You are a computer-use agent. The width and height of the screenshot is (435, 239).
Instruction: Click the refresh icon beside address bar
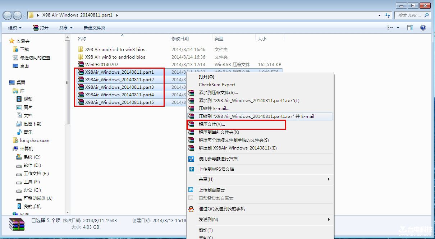388,15
